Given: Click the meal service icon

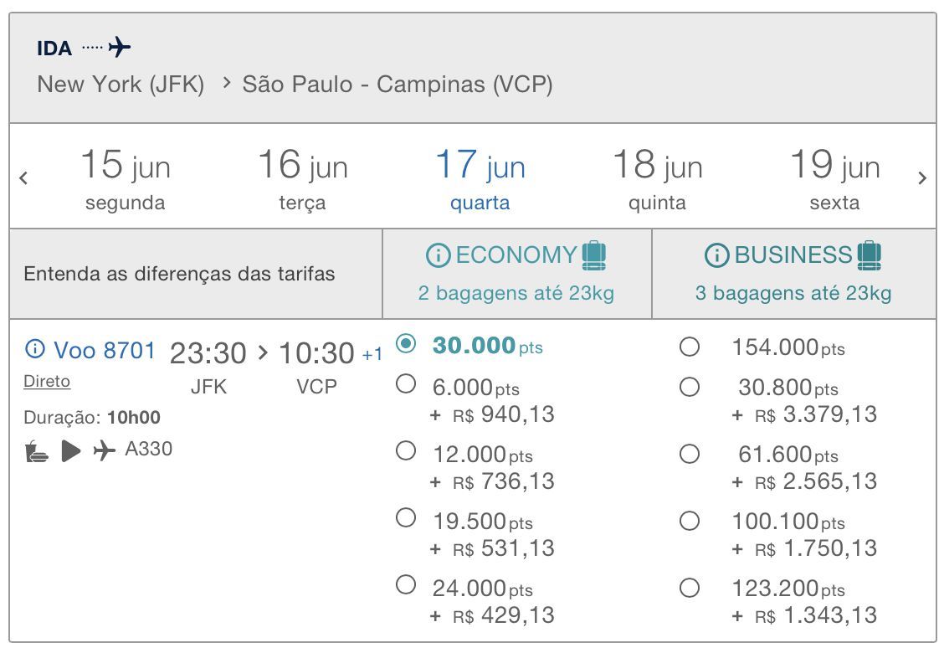Looking at the screenshot, I should click(36, 452).
